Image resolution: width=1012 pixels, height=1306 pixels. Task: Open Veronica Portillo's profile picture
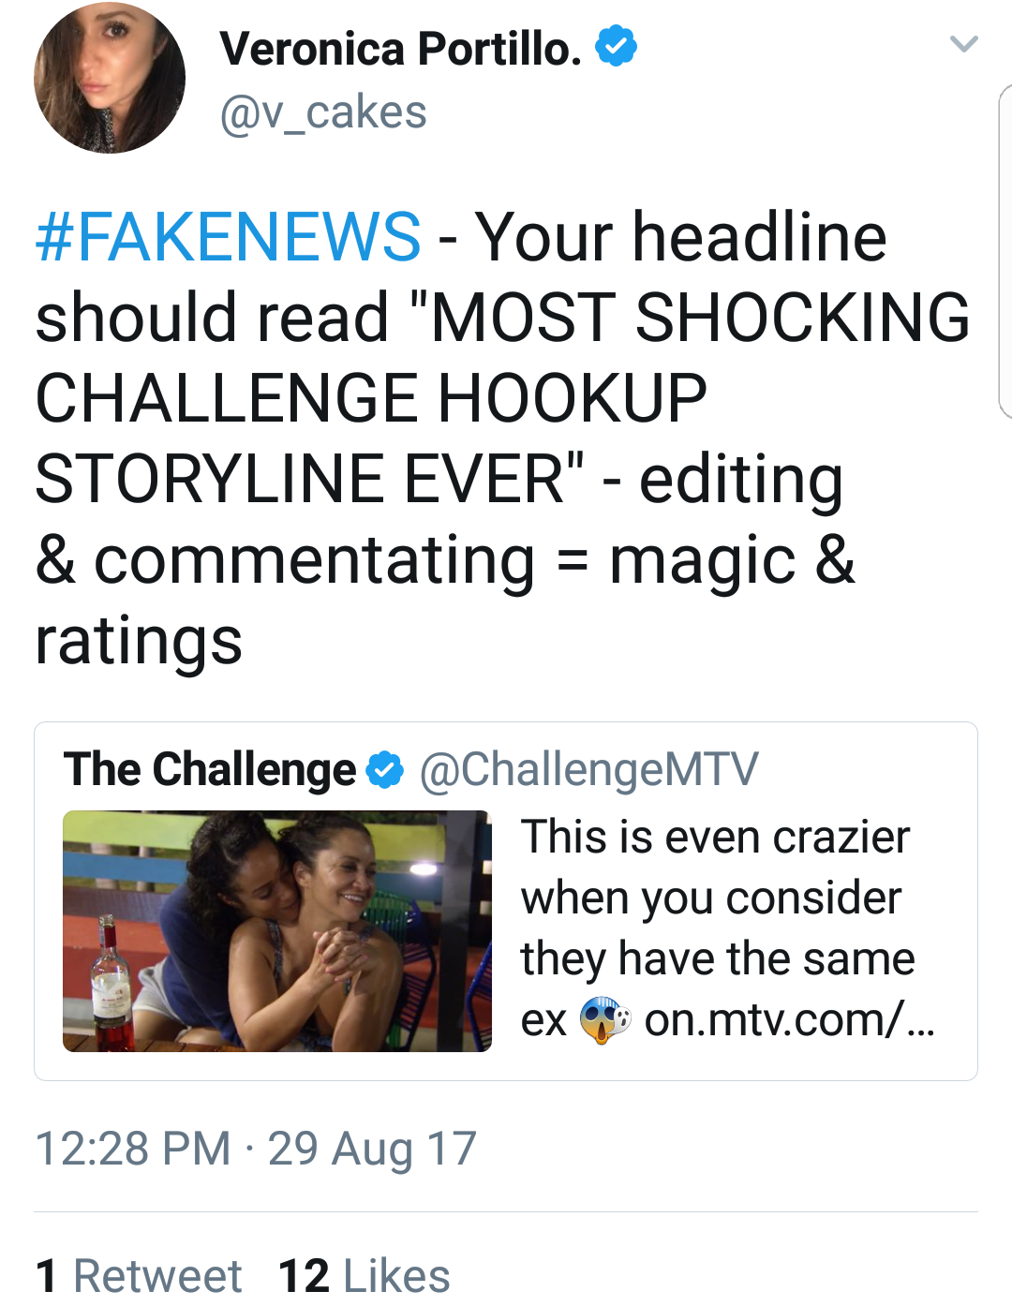(x=110, y=78)
